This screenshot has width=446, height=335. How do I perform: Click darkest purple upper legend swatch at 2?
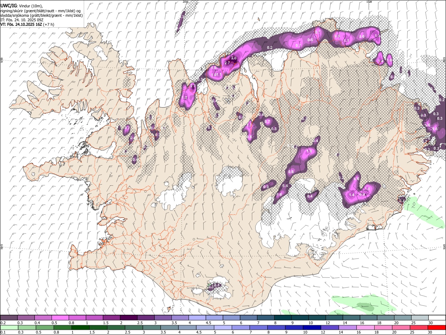tap(129, 318)
